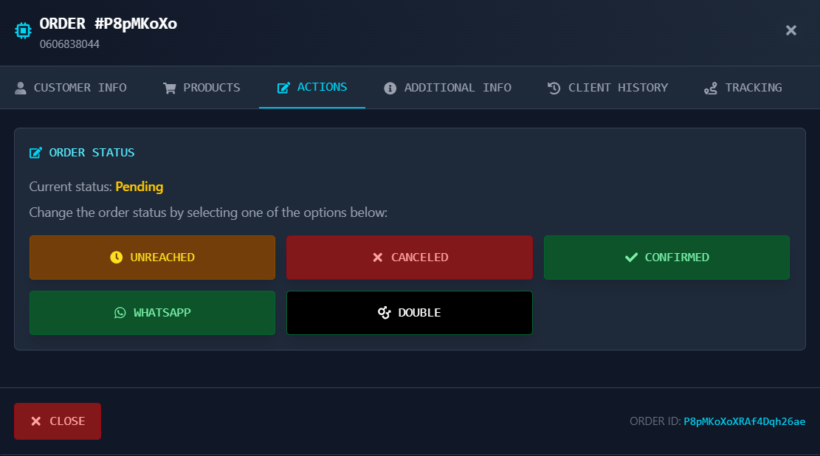Click the history clock icon for Client History

(x=554, y=88)
